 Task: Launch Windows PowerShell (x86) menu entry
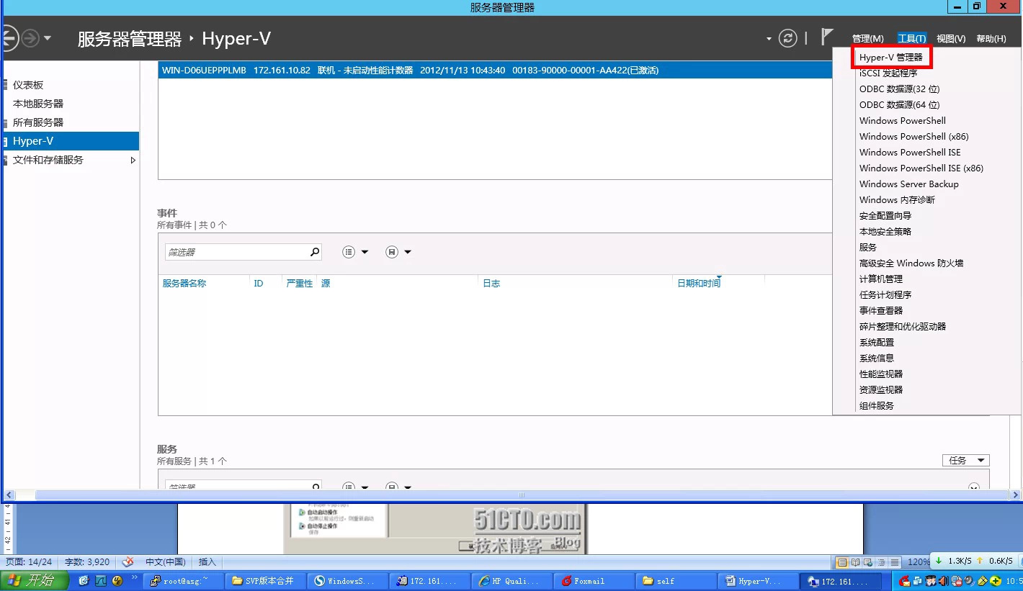pos(914,137)
